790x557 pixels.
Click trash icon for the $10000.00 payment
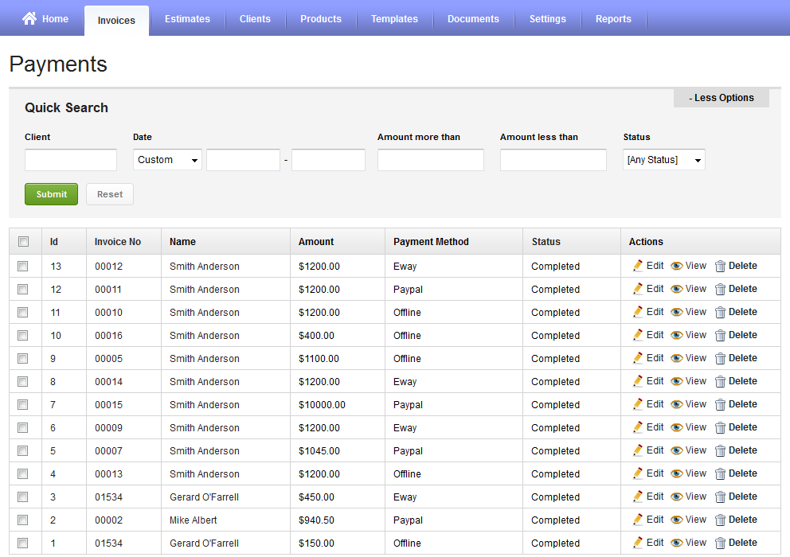(720, 405)
